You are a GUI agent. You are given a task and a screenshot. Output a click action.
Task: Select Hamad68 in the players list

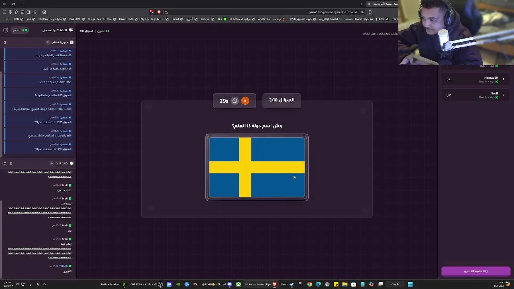(475, 79)
